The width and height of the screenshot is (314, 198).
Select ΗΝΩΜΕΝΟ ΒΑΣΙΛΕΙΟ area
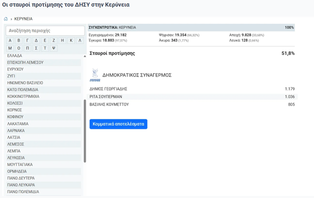click(43, 83)
